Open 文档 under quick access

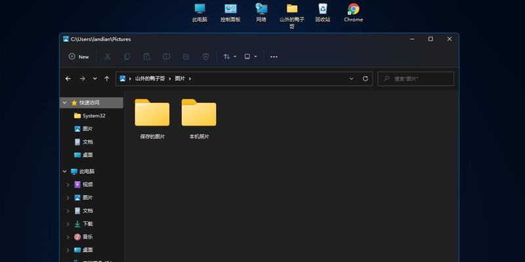point(83,142)
